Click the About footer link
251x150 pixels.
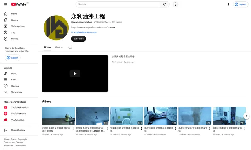[x=7, y=139]
